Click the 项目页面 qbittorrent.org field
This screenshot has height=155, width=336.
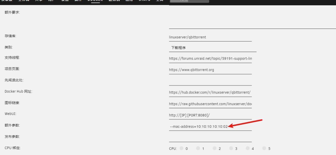(210, 70)
